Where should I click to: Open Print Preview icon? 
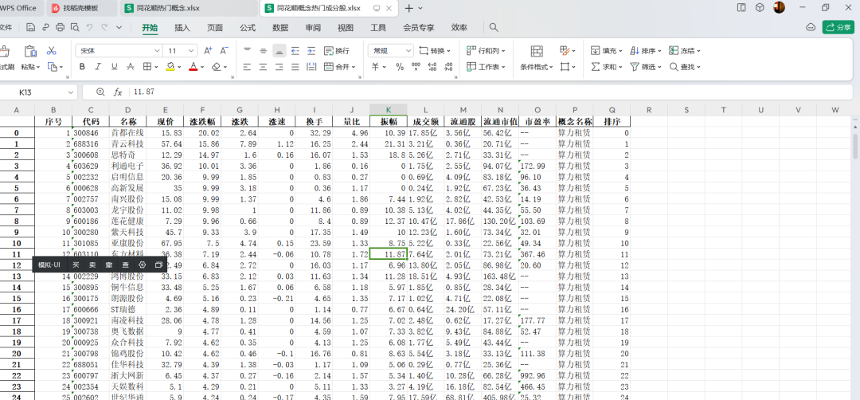point(75,27)
